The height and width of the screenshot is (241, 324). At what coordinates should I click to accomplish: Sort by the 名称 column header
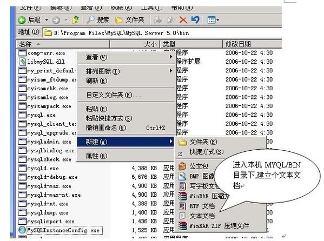pos(63,44)
